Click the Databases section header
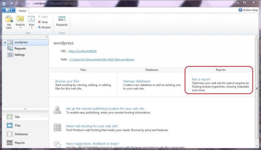The width and height of the screenshot is (261, 150). point(152,70)
